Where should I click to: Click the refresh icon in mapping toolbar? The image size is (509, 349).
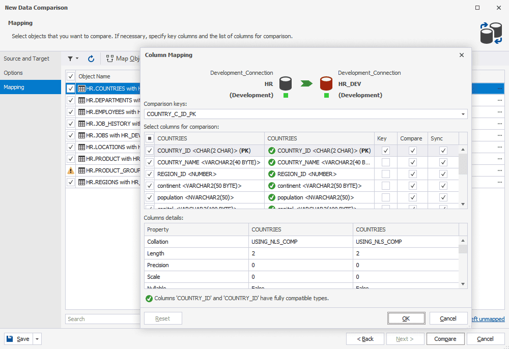[91, 59]
